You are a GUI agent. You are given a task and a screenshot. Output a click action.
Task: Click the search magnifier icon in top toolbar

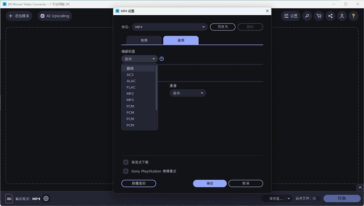(307, 16)
